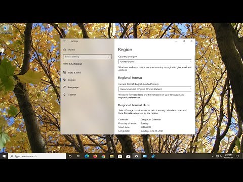243x182 pixels.
Task: Click the search magnifier in Find a setting
Action: coord(109,57)
